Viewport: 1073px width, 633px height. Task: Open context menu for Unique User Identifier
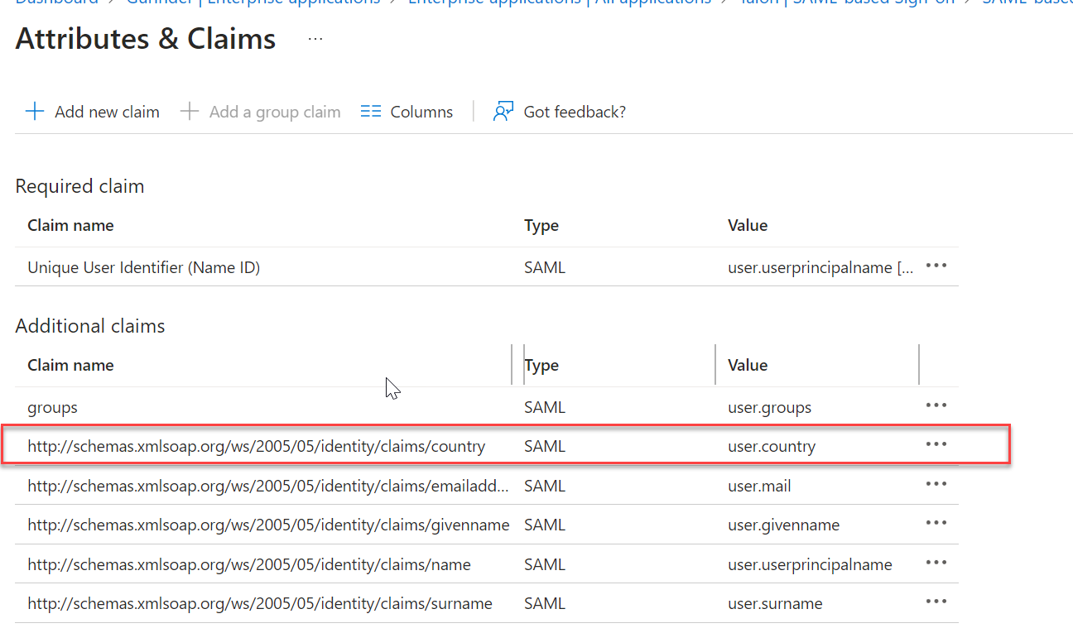coord(936,266)
